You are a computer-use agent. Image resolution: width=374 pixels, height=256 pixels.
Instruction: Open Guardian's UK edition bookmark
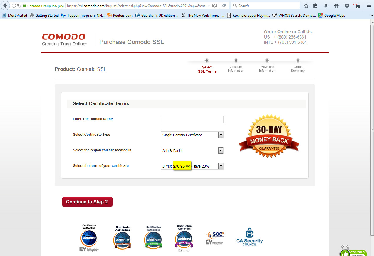[x=157, y=16]
